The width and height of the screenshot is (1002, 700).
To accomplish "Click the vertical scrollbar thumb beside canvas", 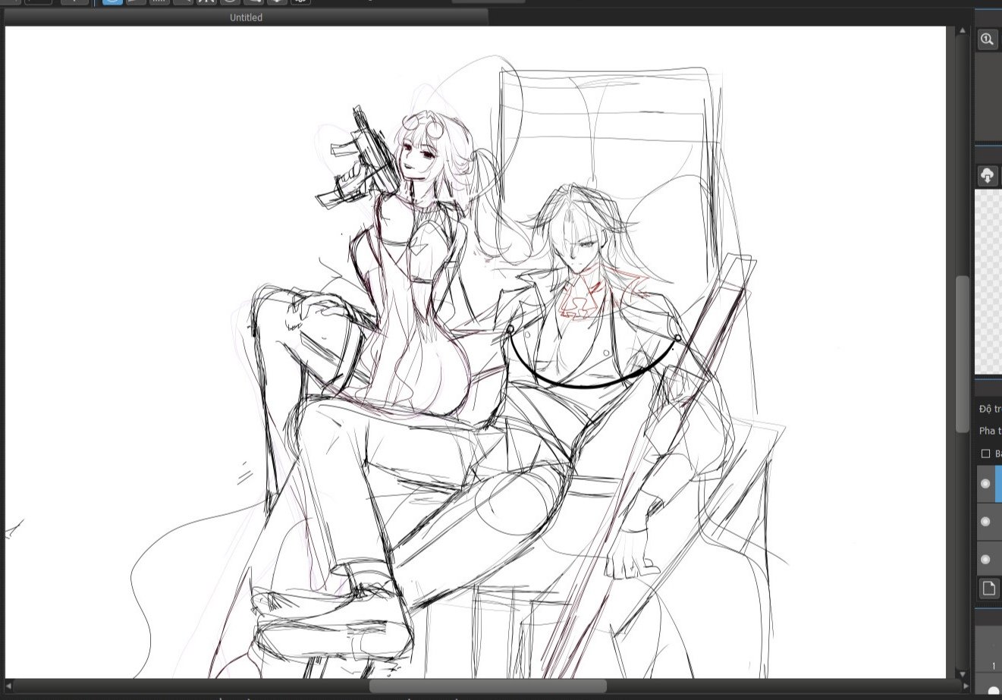I will click(962, 353).
